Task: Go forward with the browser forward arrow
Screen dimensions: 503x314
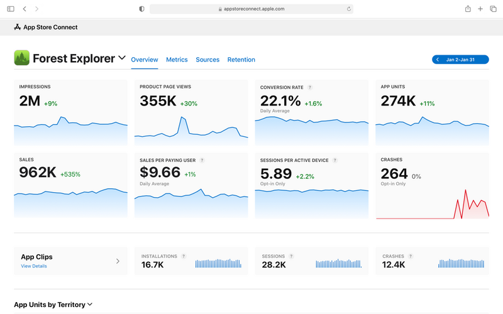Action: pos(36,9)
